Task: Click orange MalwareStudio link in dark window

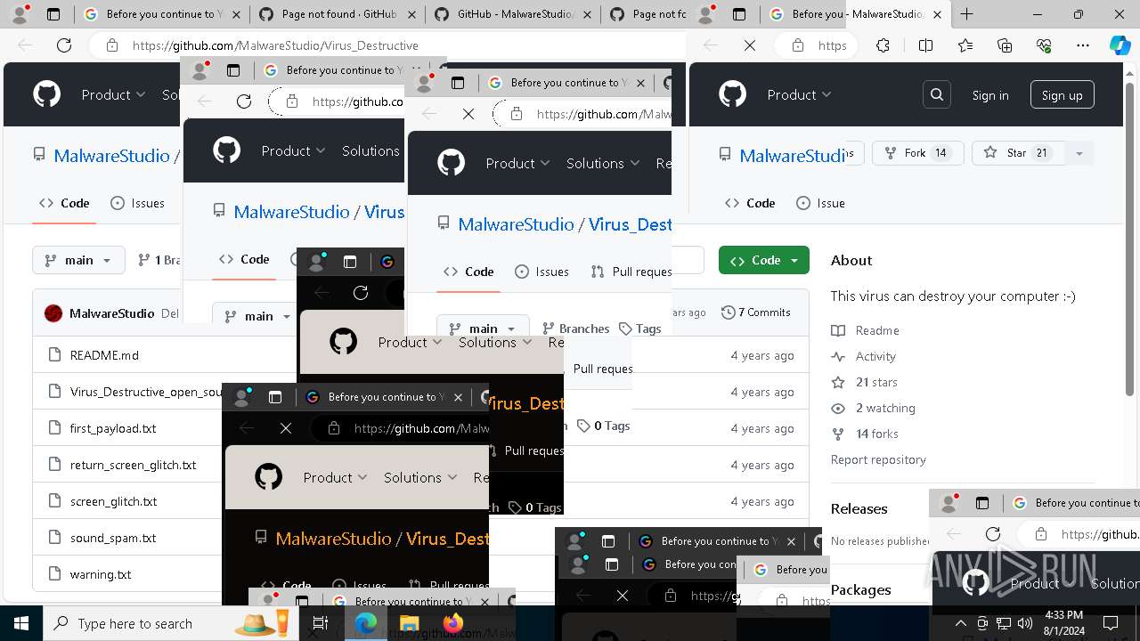Action: (x=333, y=539)
